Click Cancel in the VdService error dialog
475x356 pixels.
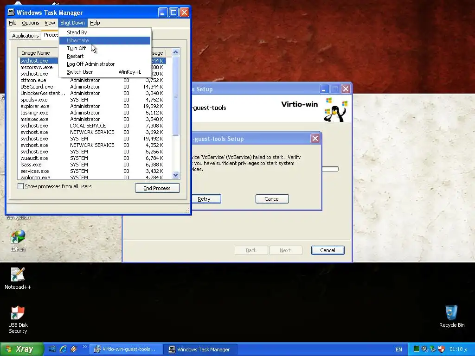pyautogui.click(x=272, y=199)
